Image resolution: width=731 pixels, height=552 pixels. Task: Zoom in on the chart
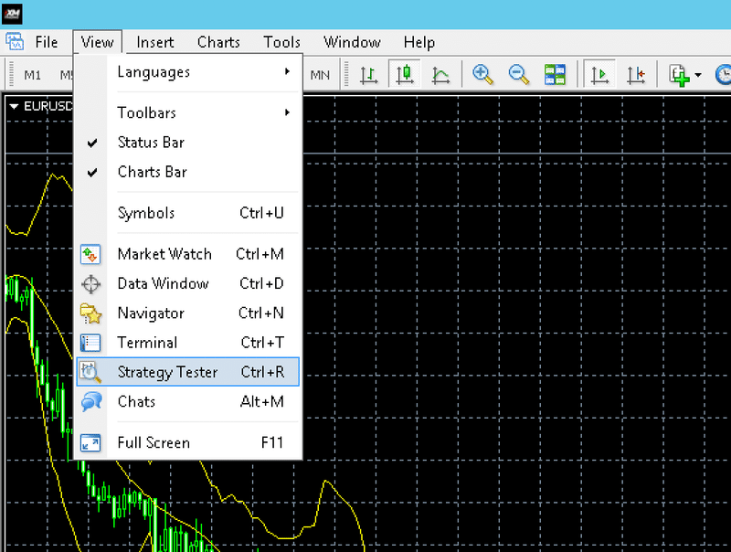483,74
